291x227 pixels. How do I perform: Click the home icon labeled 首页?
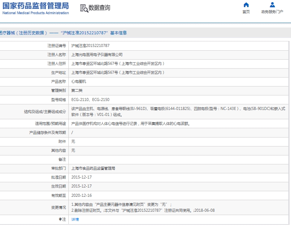pyautogui.click(x=246, y=5)
